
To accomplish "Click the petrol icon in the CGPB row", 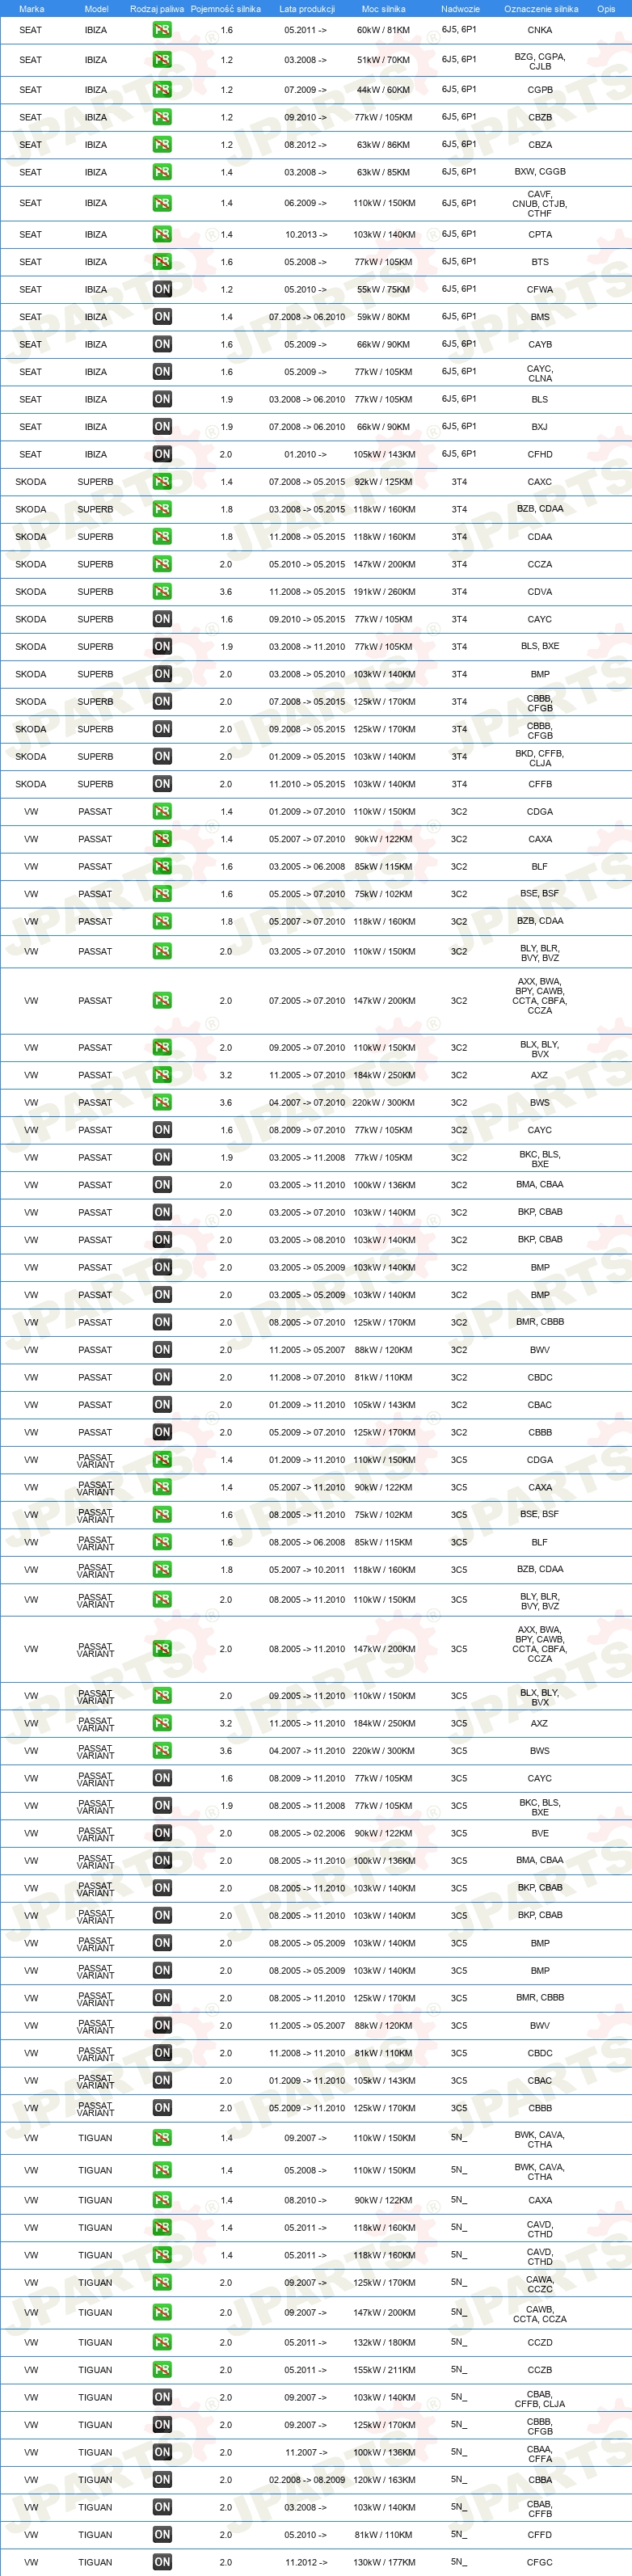I will (x=162, y=90).
